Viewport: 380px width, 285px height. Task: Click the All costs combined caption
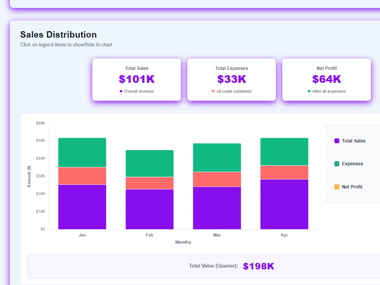[234, 91]
